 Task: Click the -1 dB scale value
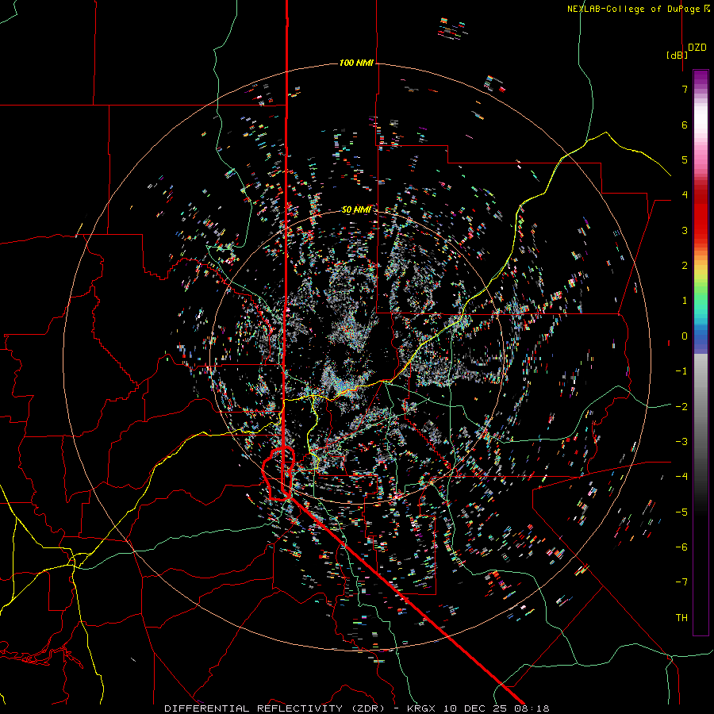681,371
